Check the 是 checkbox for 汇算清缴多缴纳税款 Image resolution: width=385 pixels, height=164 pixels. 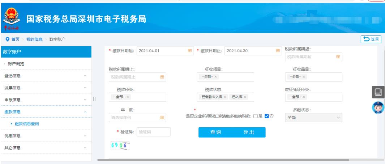256,116
